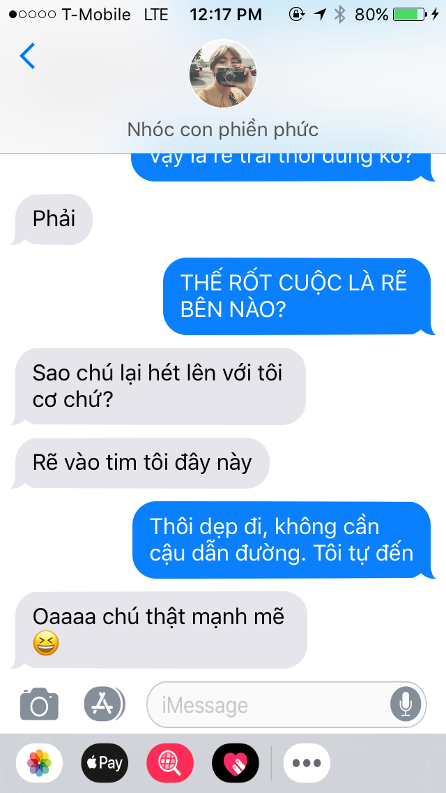
Task: Open Apple Pay in the app drawer
Action: 105,763
